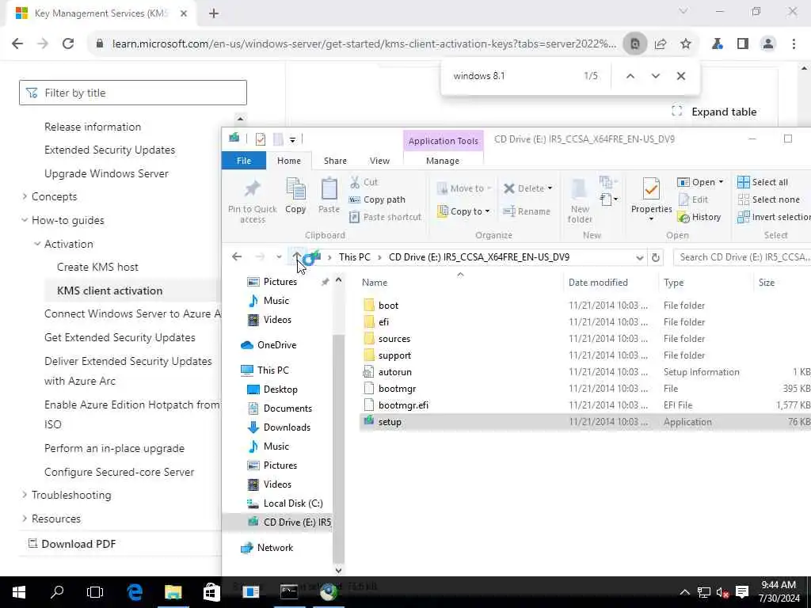Click the Copy icon in Clipboard group
The image size is (811, 608).
pos(295,196)
